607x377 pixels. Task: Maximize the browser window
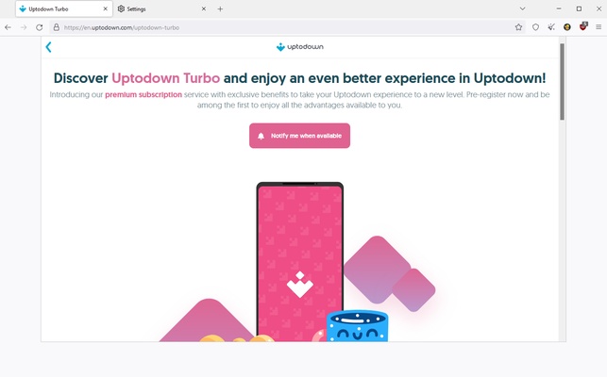point(579,8)
